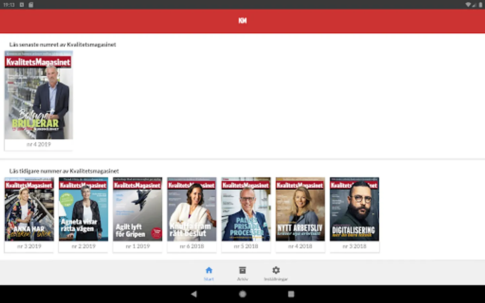Select the 'nr 2 2019' label
Viewport: 485px width, 303px height.
tap(84, 246)
